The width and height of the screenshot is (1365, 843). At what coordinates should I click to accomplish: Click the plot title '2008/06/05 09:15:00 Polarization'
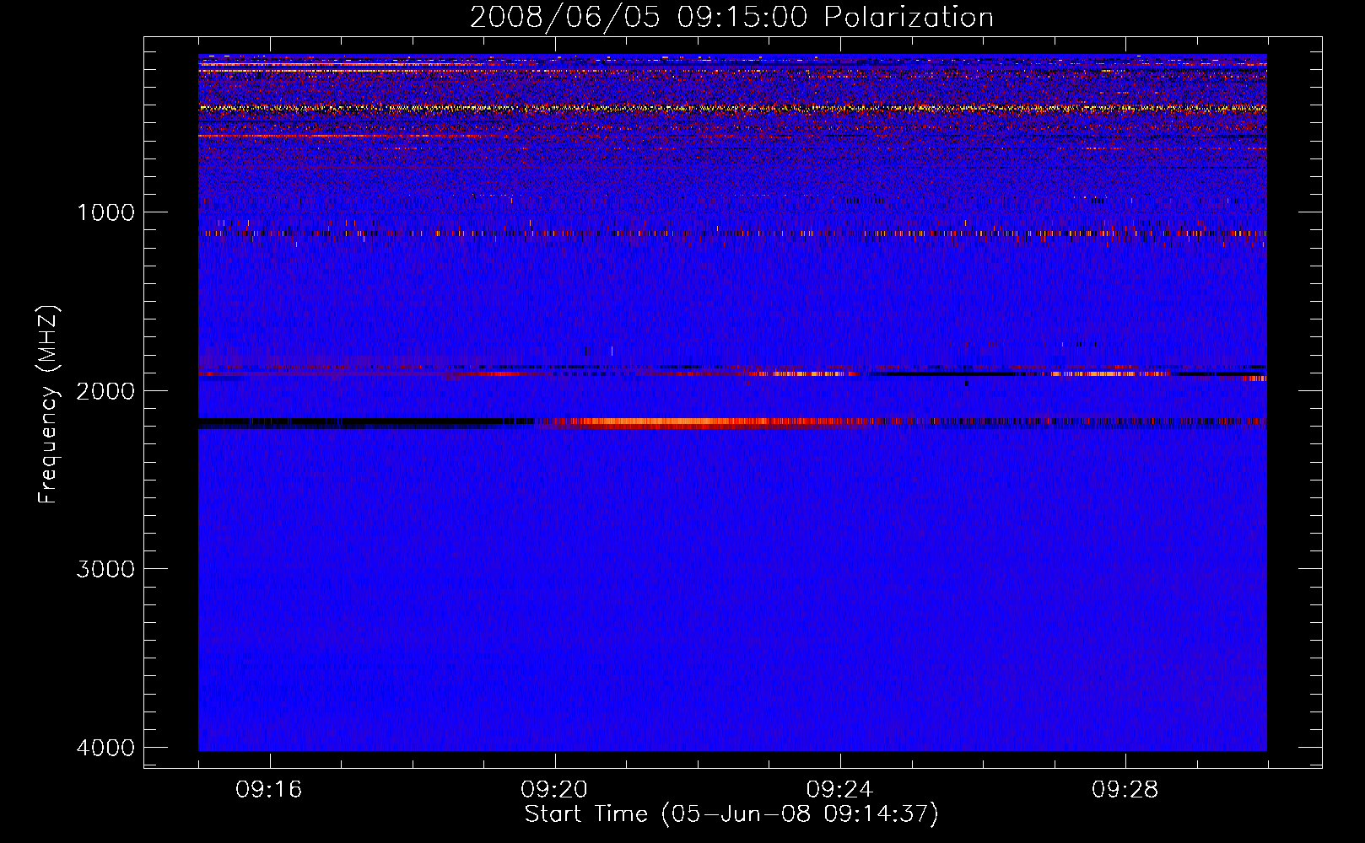pyautogui.click(x=731, y=17)
